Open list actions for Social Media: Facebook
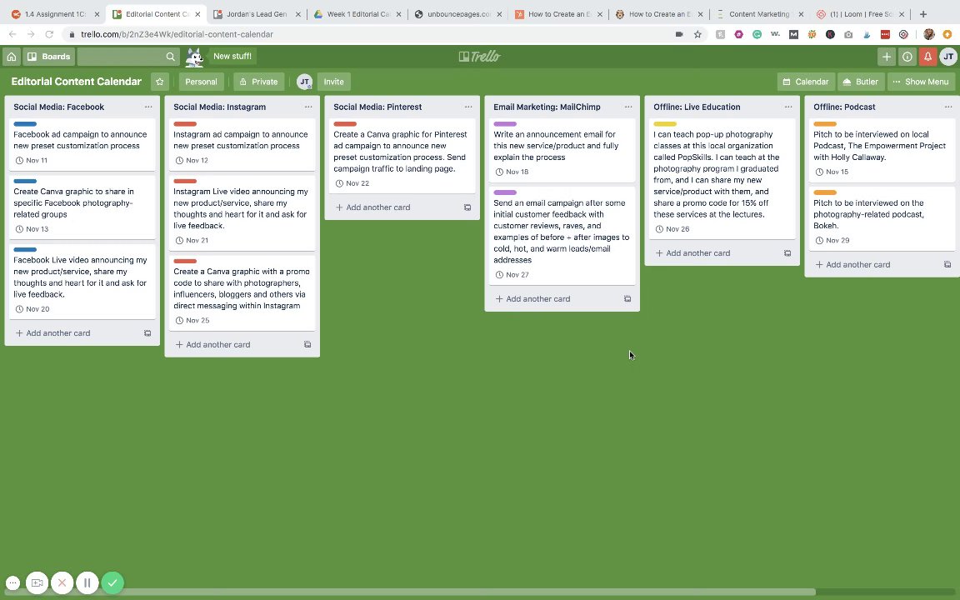Screen dimensions: 960x600 click(x=148, y=107)
